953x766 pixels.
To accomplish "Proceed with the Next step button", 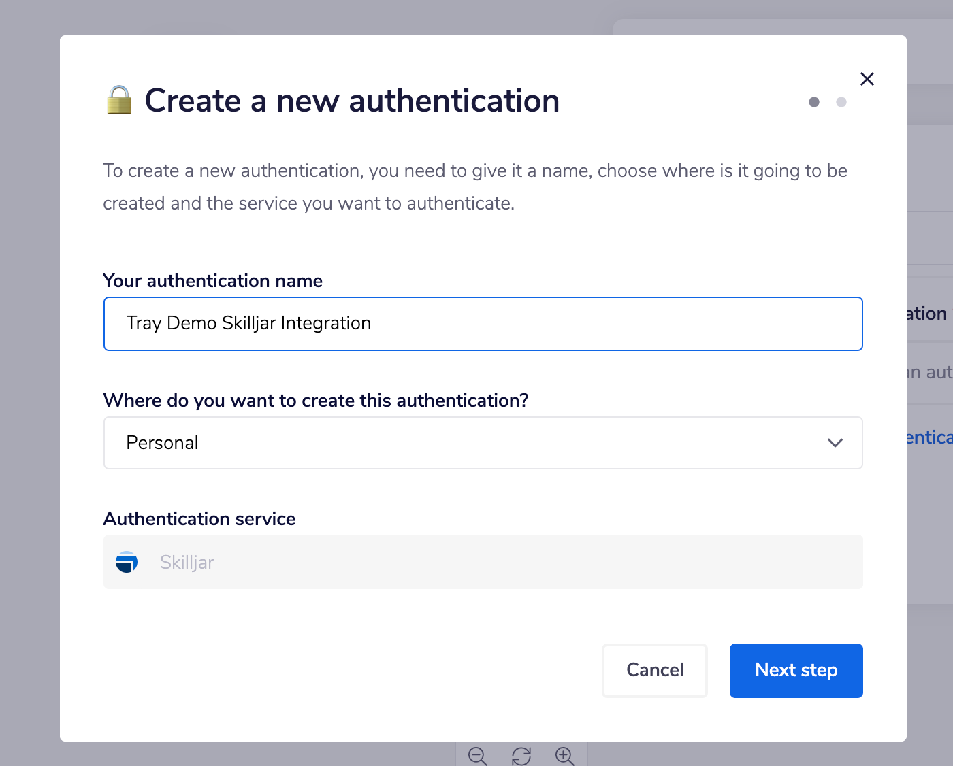I will (796, 670).
